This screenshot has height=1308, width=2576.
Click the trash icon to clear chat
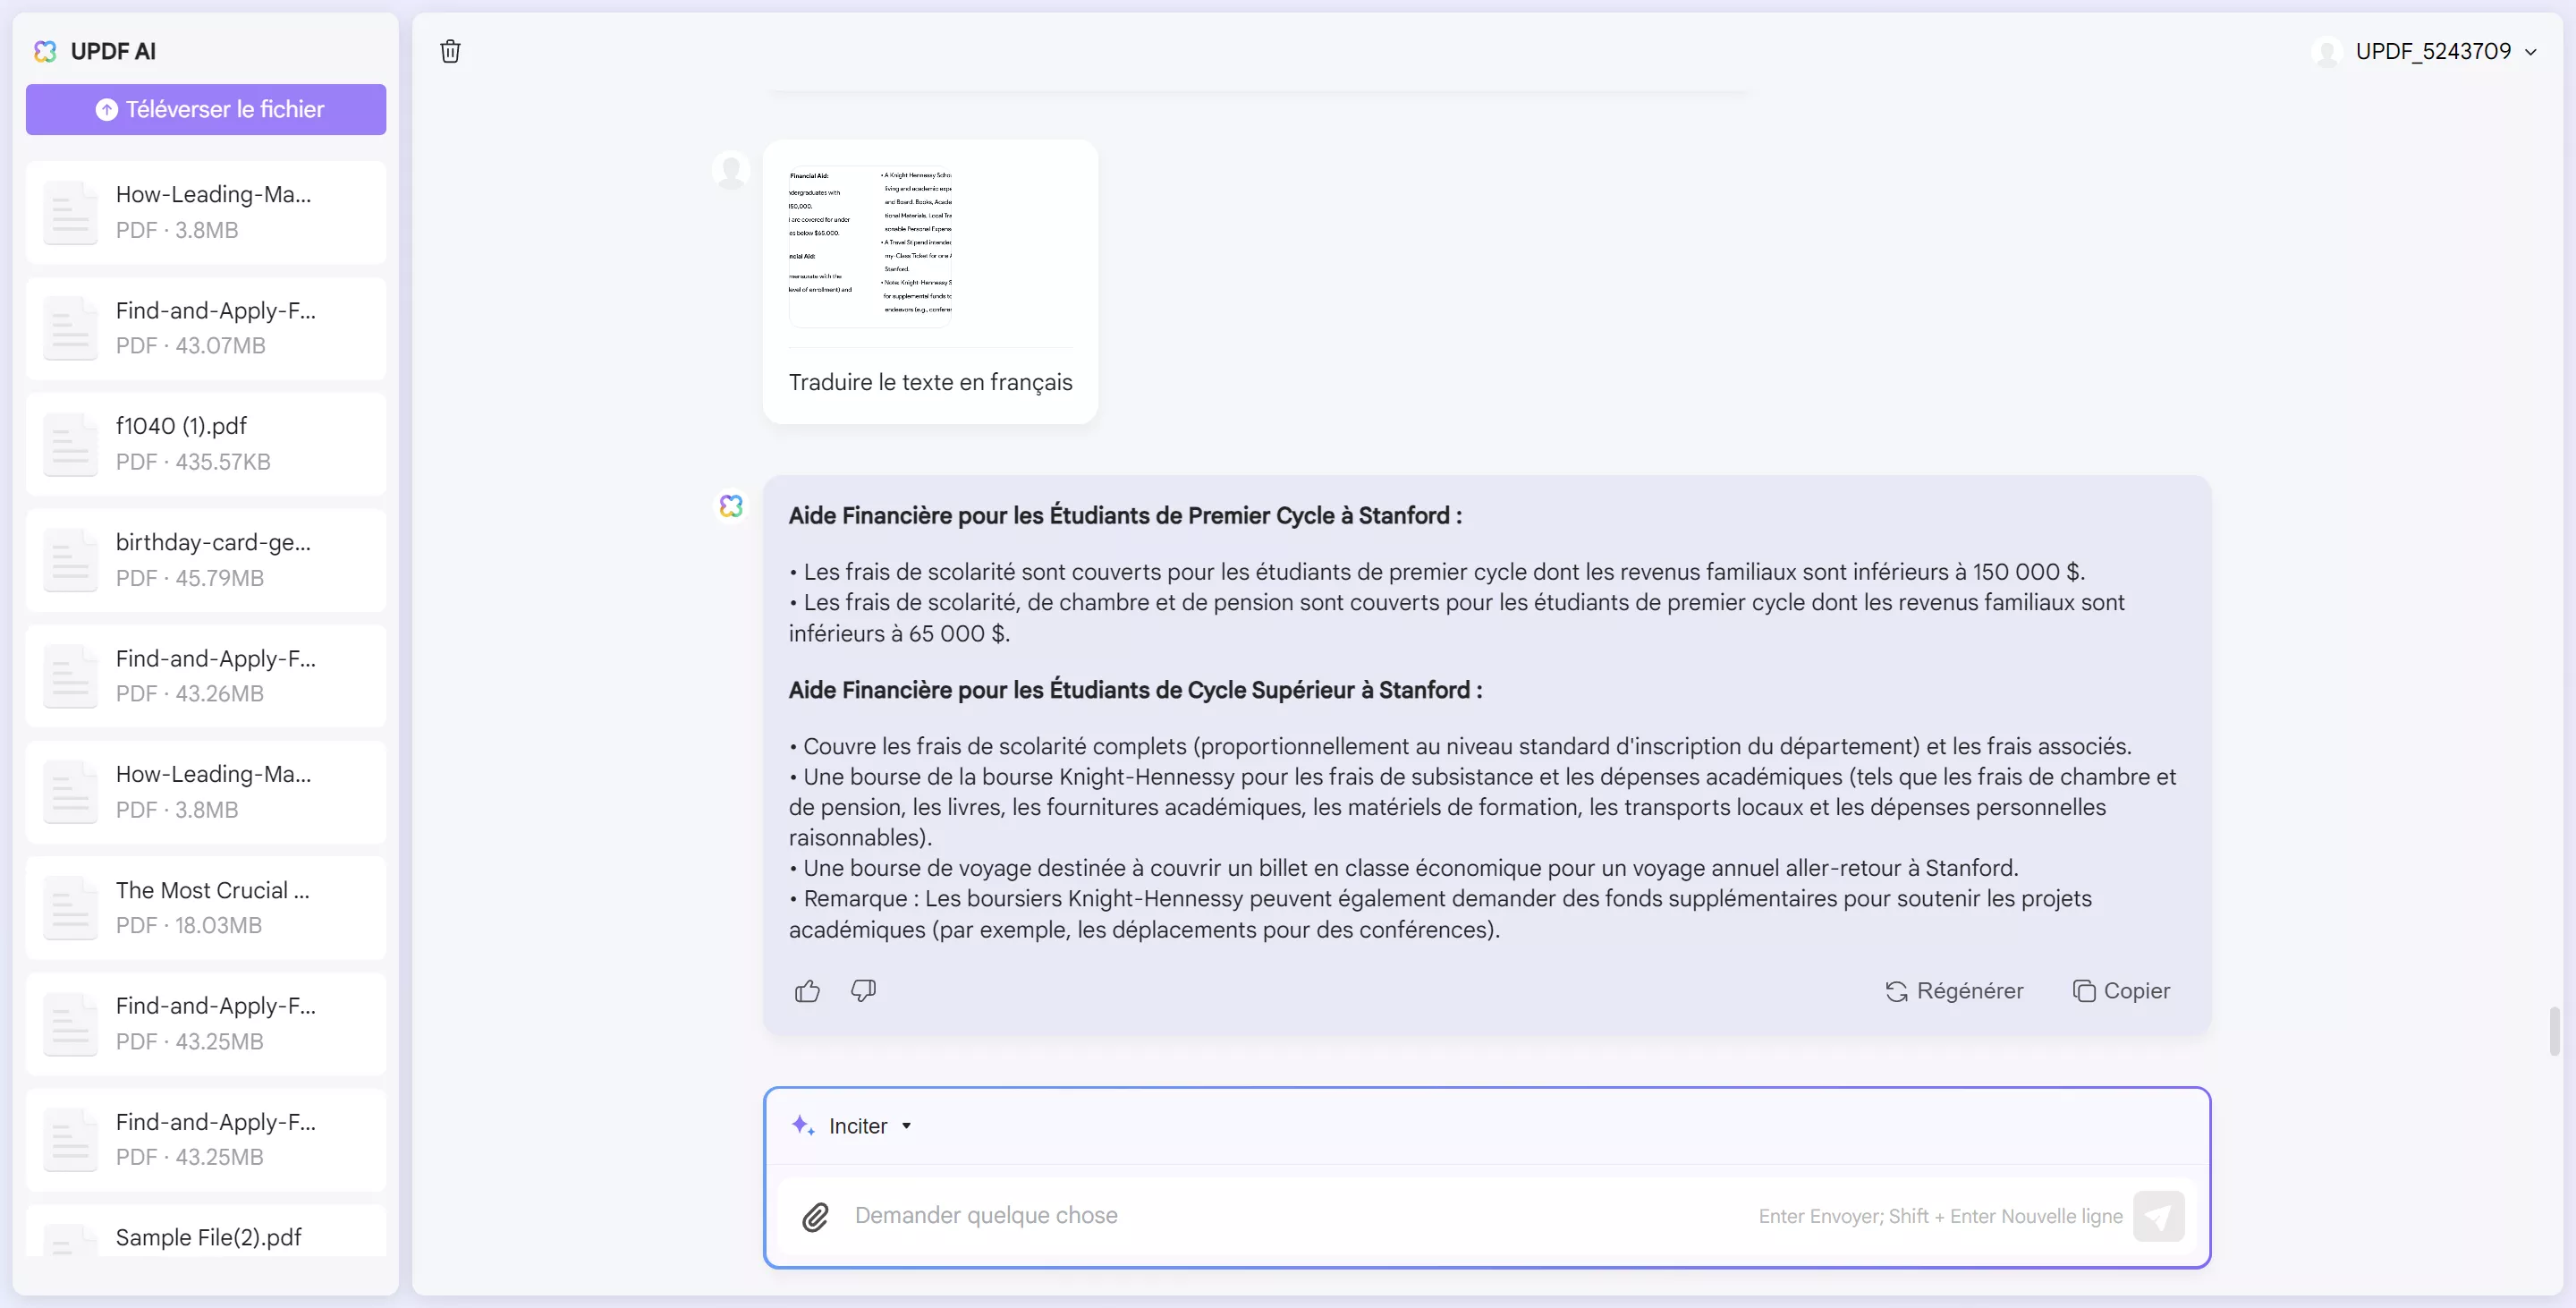click(x=450, y=51)
